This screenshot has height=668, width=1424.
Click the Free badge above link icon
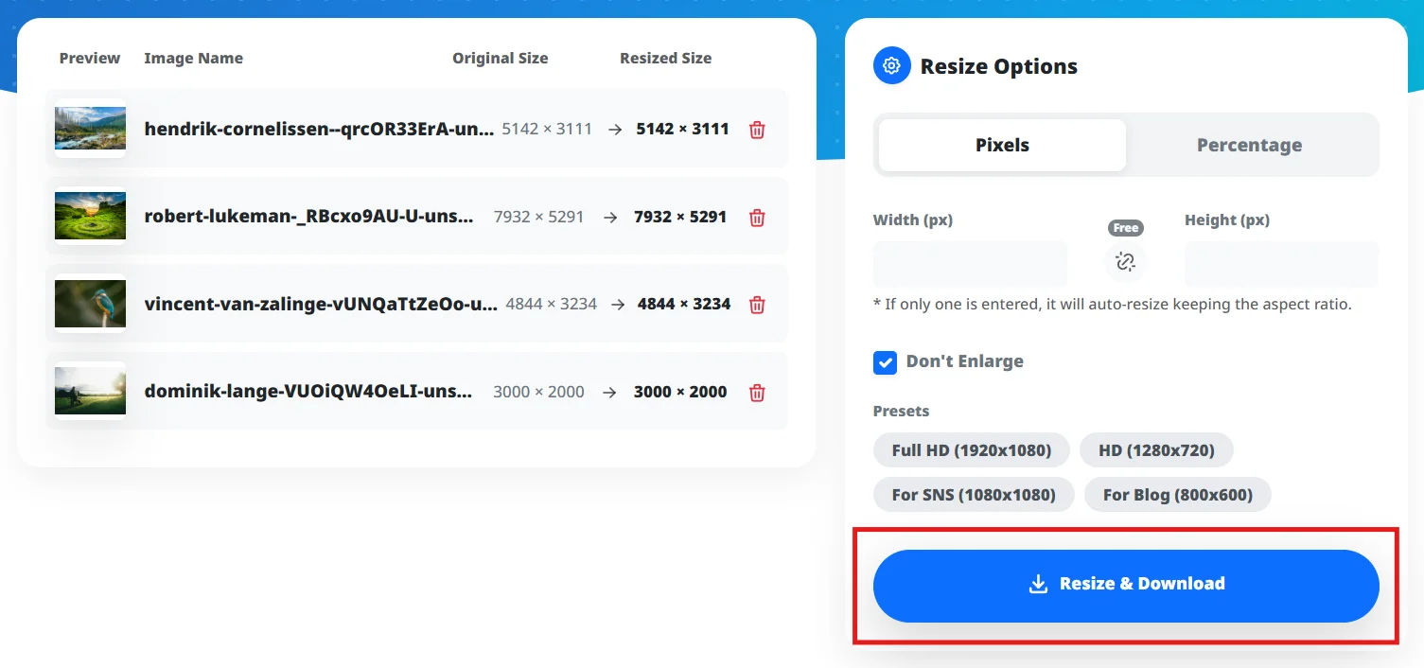point(1125,228)
